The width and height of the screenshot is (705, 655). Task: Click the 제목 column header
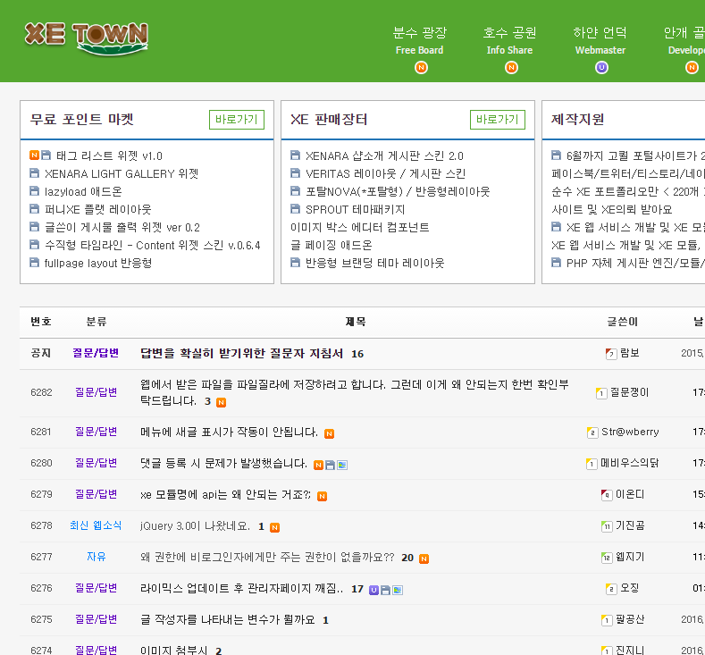pyautogui.click(x=356, y=322)
